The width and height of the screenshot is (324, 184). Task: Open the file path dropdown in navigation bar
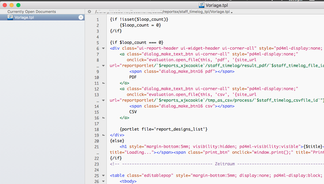coord(232,12)
